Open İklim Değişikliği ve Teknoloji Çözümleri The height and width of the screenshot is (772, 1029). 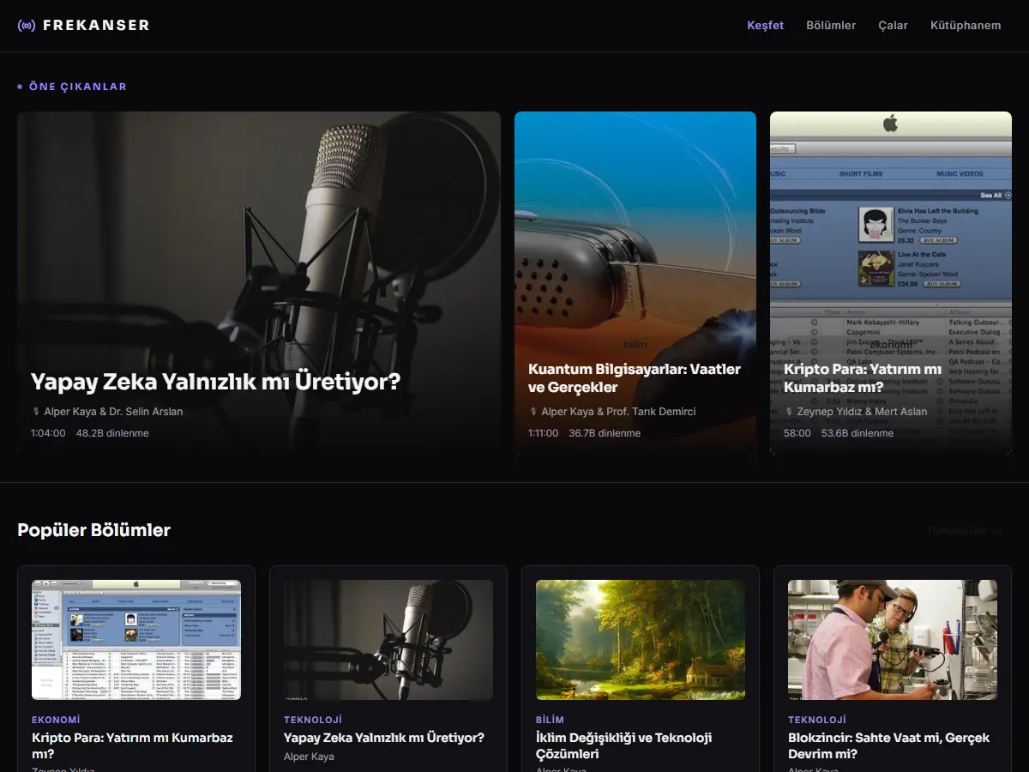[x=624, y=745]
